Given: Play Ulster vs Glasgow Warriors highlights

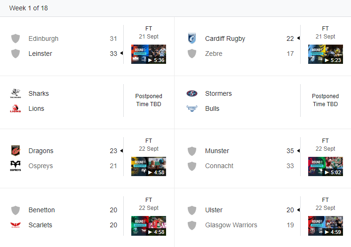Looking at the screenshot, I should [326, 226].
